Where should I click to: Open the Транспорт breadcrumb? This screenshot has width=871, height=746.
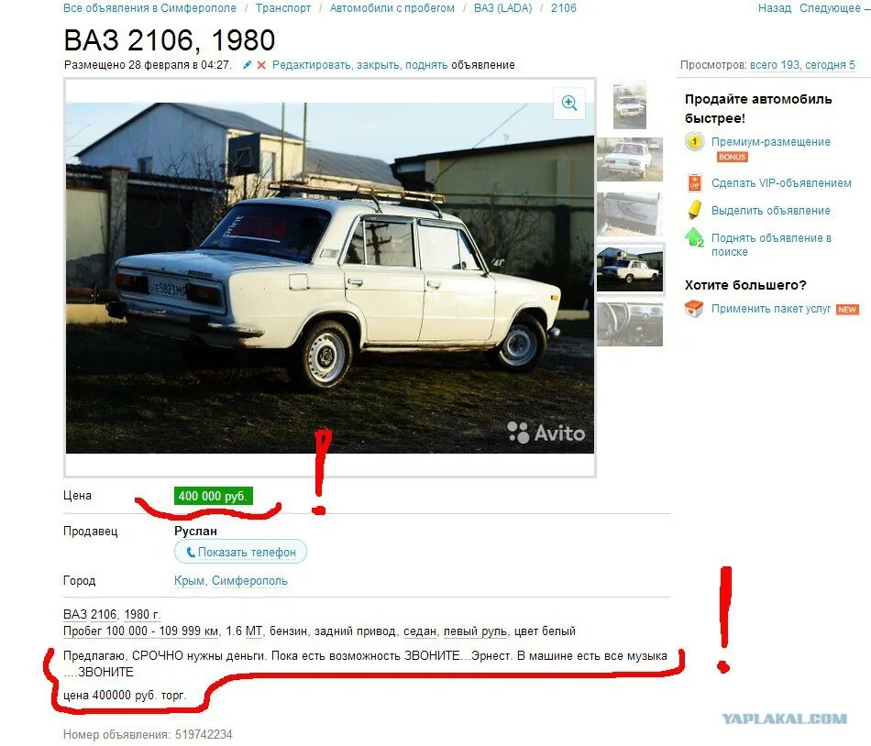coord(283,8)
